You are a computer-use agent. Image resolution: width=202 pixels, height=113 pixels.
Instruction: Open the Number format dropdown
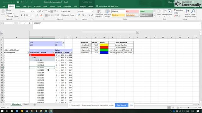point(92,11)
